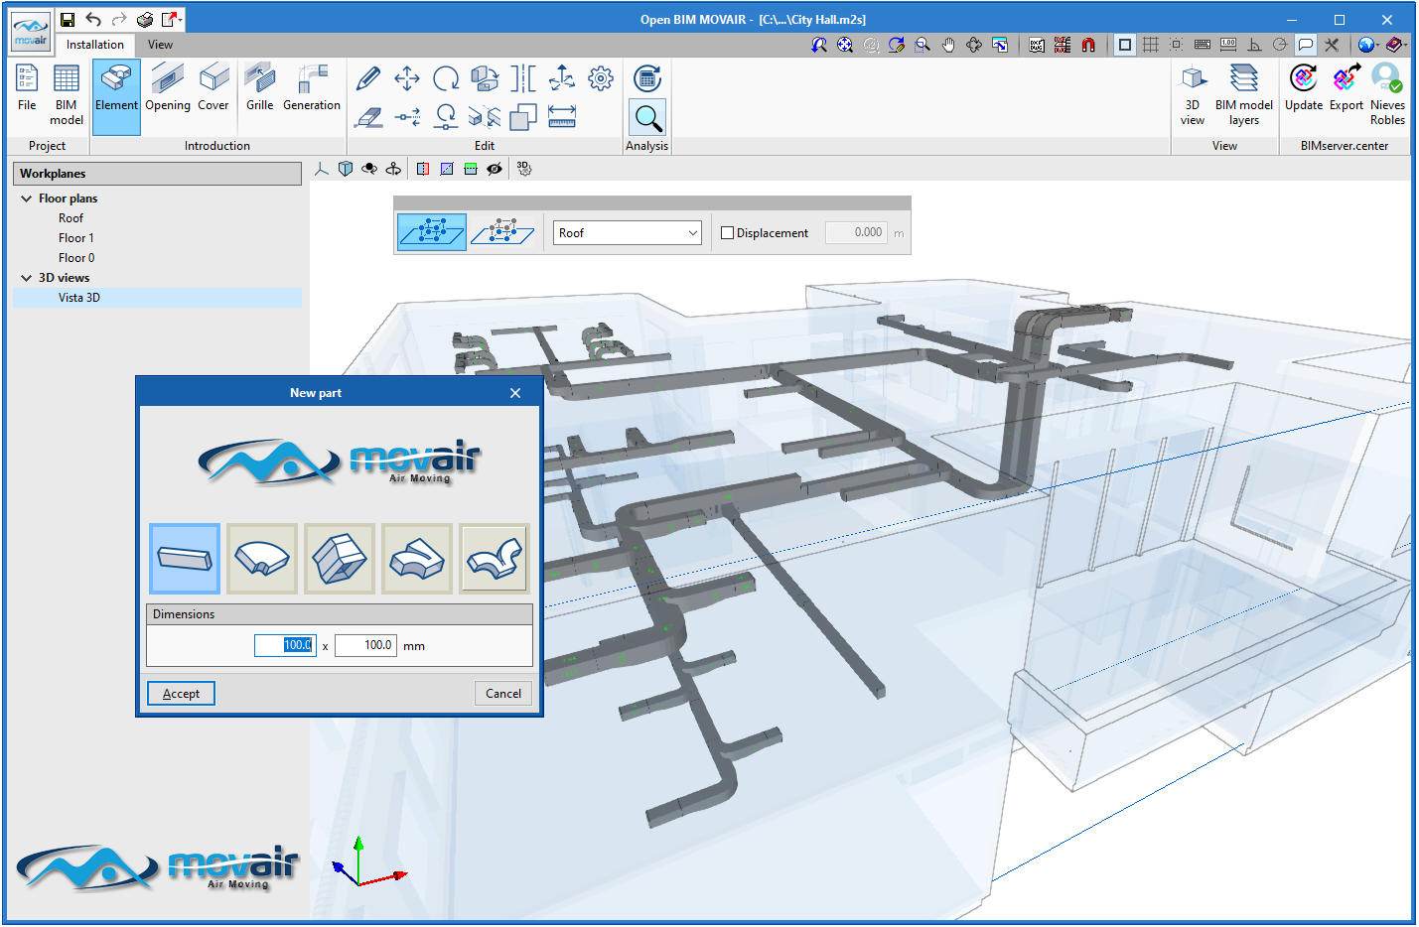Open BIM model layers
Viewport: 1419px width, 927px height.
[1244, 96]
